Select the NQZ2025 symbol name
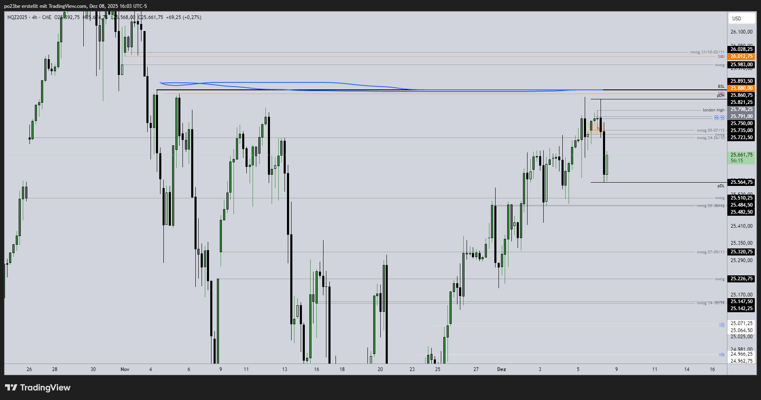 click(17, 17)
